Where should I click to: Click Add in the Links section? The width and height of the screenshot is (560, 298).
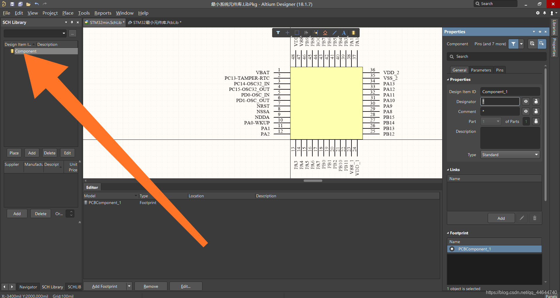501,218
